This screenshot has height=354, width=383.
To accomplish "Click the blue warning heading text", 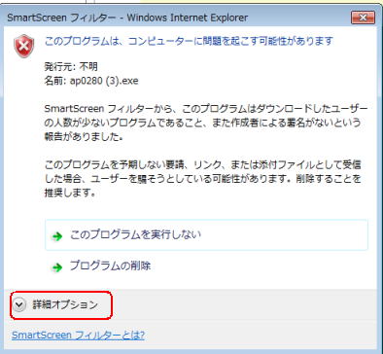I will pos(189,41).
